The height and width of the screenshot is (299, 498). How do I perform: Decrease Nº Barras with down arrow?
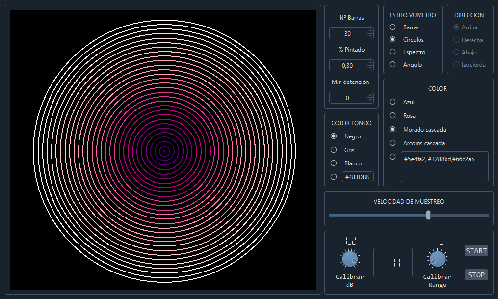(x=370, y=36)
